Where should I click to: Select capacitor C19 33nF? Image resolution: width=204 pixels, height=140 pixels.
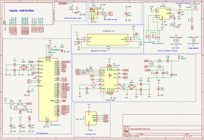[158, 89]
